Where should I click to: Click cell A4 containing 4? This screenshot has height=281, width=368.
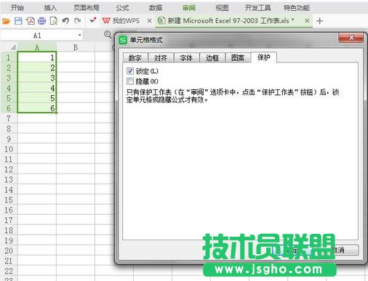tap(37, 88)
